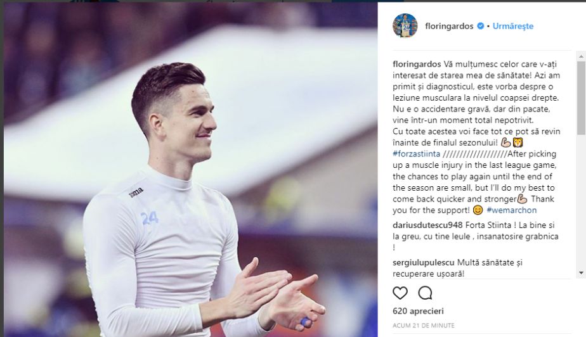Screen dimensions: 586x337
Task: Click the footballer photo
Action: point(191,170)
